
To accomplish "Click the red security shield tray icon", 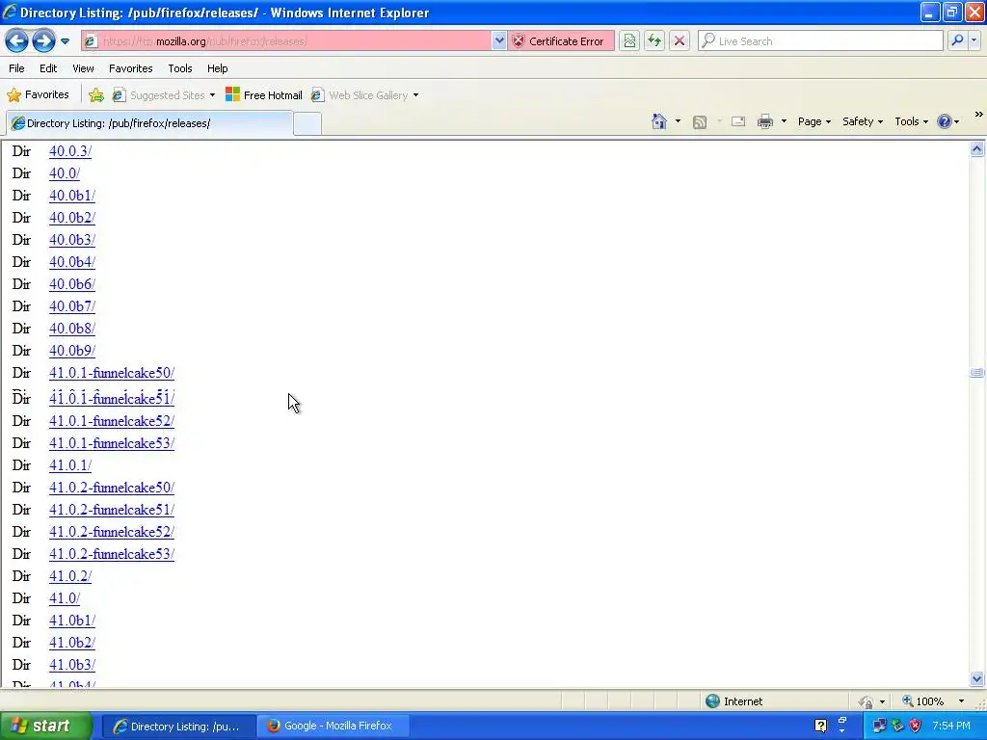I will [916, 727].
